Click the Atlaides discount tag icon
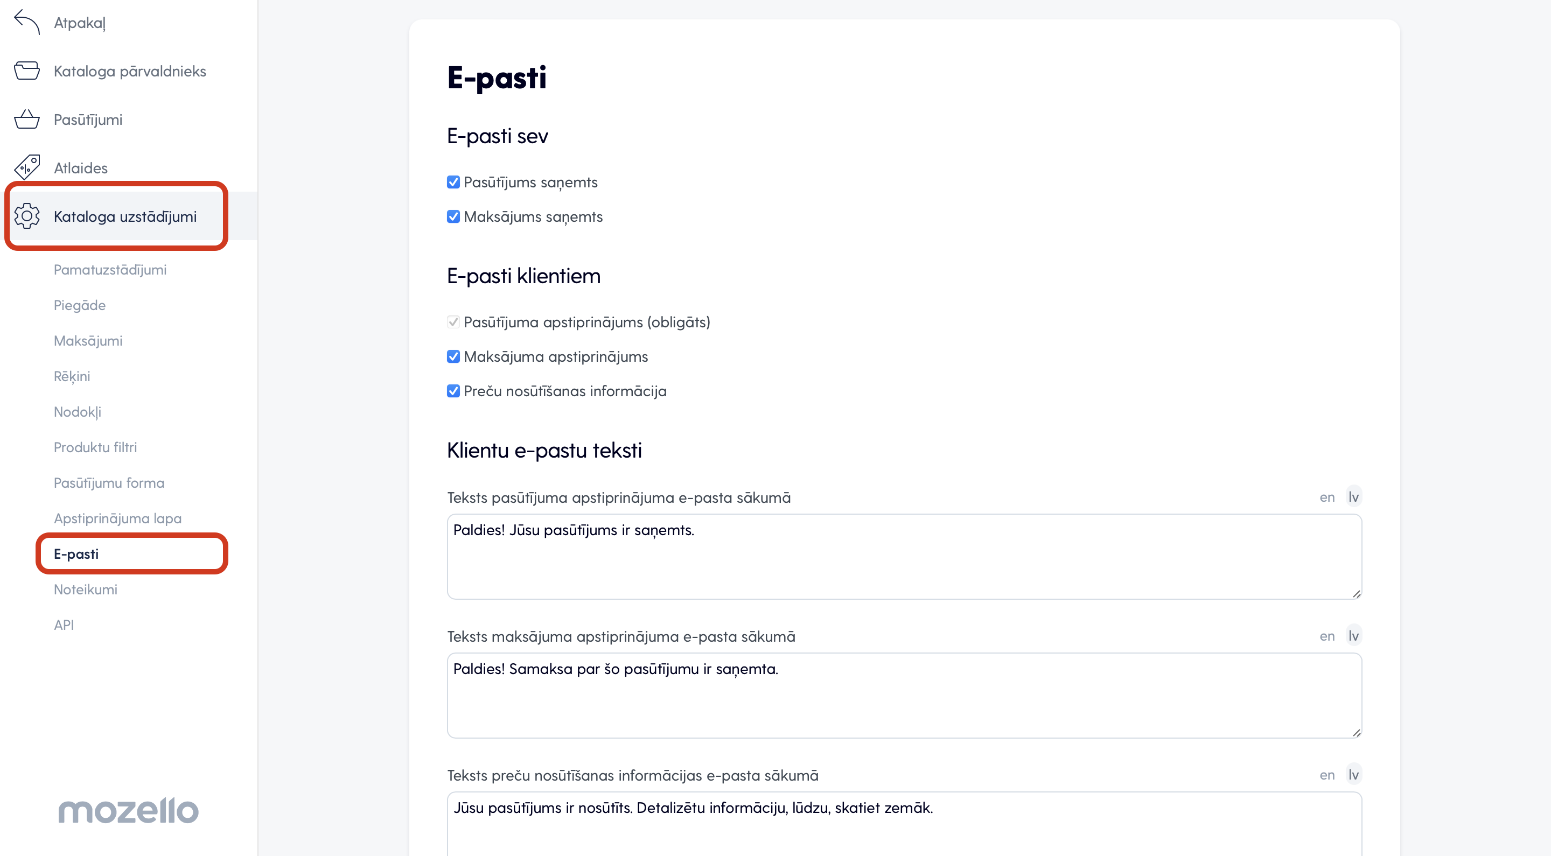The width and height of the screenshot is (1551, 856). [x=27, y=167]
